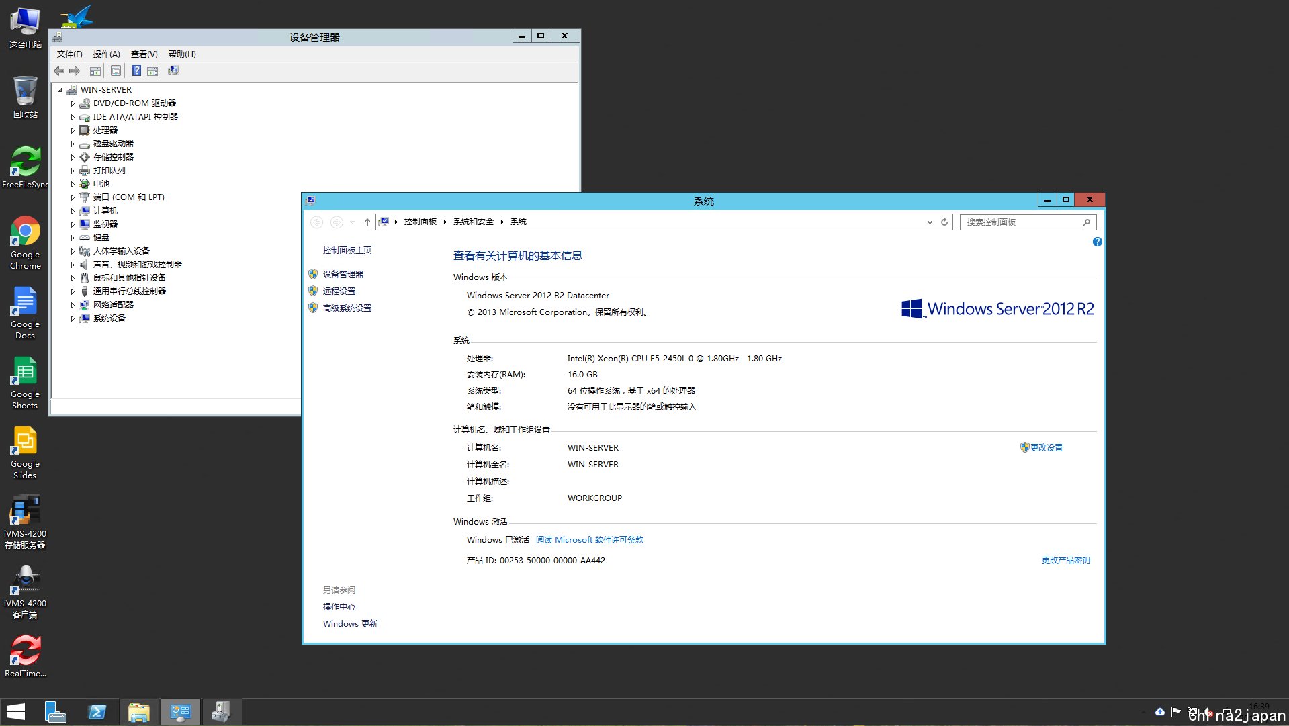
Task: Click the help question mark in System window
Action: click(1097, 242)
